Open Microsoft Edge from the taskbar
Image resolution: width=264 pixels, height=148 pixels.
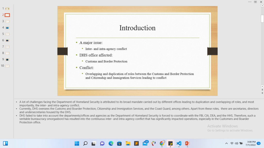111,143
